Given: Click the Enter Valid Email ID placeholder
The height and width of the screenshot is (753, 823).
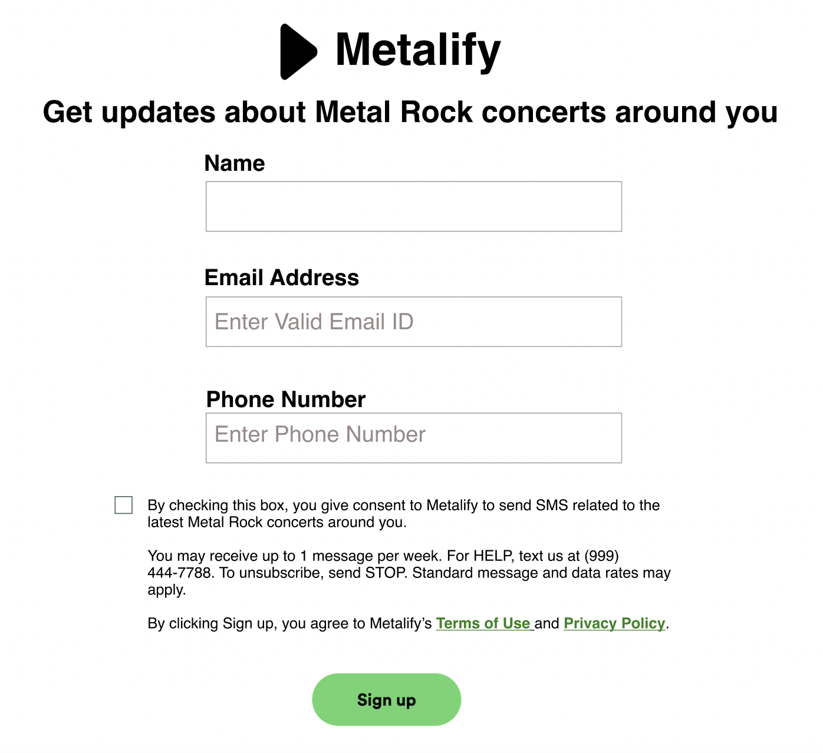Looking at the screenshot, I should pos(314,322).
